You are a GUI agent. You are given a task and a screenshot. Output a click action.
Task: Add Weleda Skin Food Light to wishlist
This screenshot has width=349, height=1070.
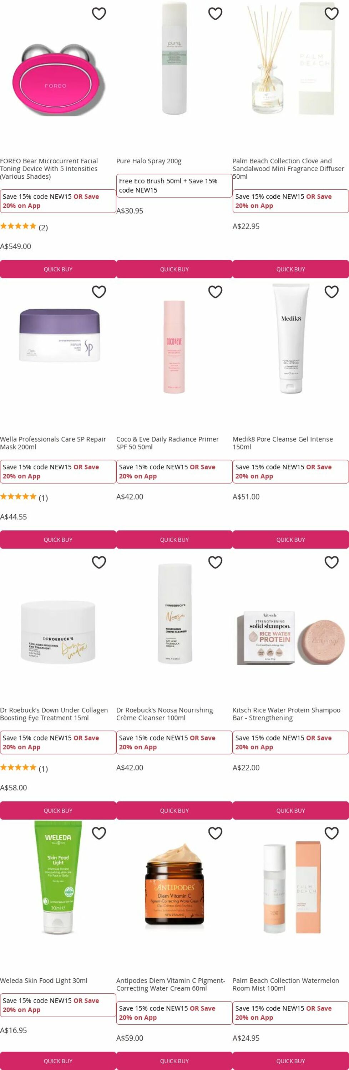tap(99, 833)
